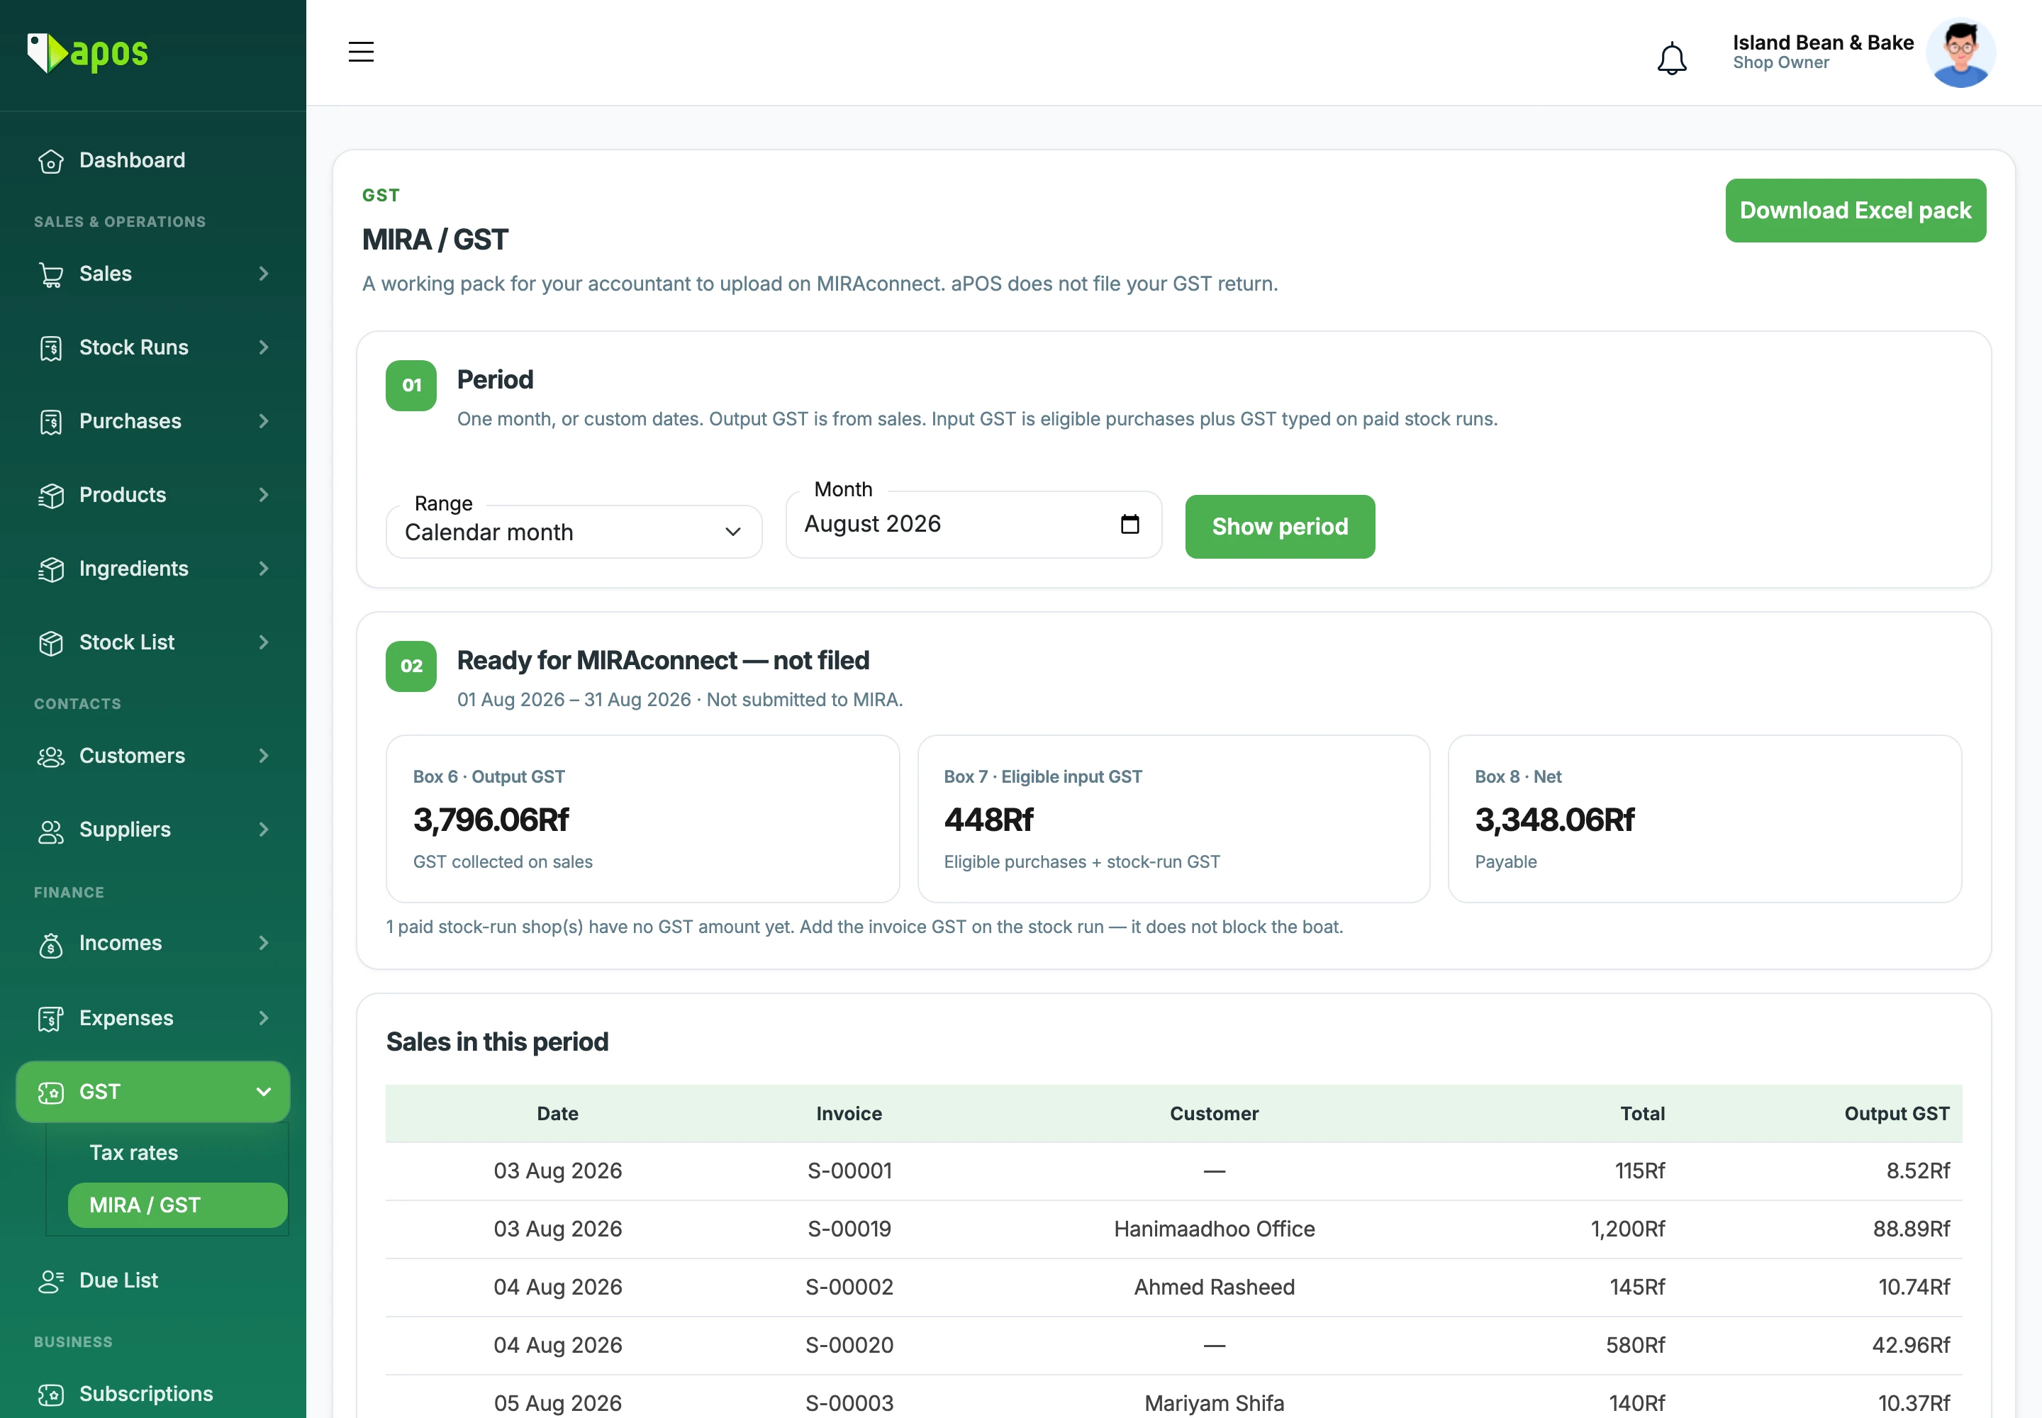Click the Date column header
2042x1418 pixels.
click(x=557, y=1114)
